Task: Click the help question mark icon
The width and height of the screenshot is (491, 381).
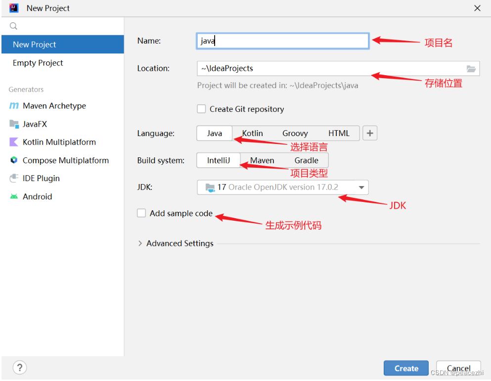Action: (19, 368)
